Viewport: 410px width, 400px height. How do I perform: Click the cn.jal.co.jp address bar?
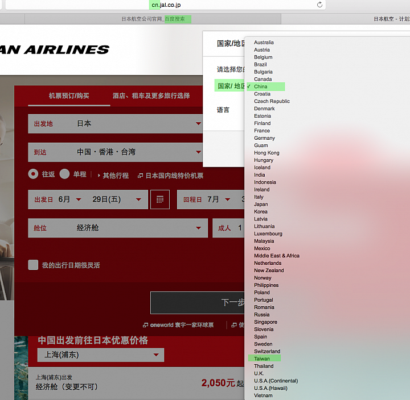(166, 5)
